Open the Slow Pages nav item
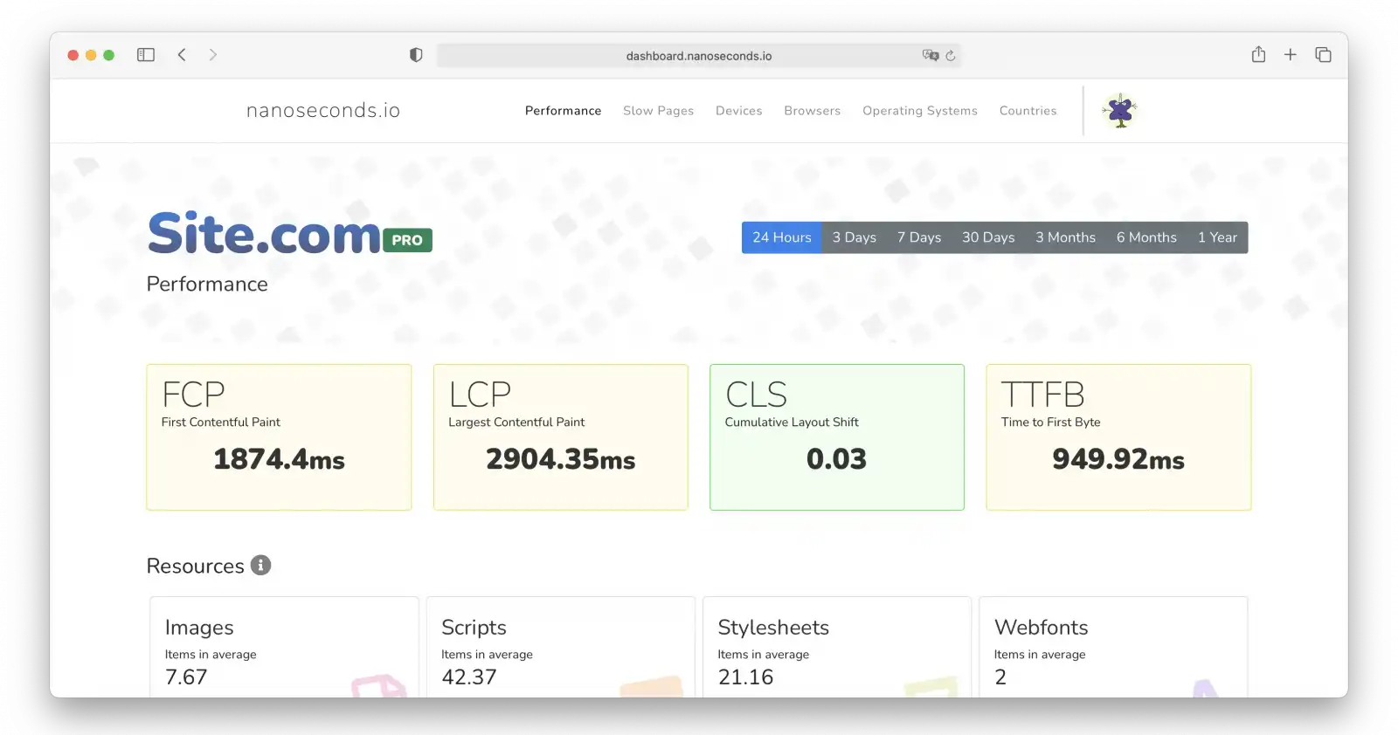1398x735 pixels. point(658,111)
